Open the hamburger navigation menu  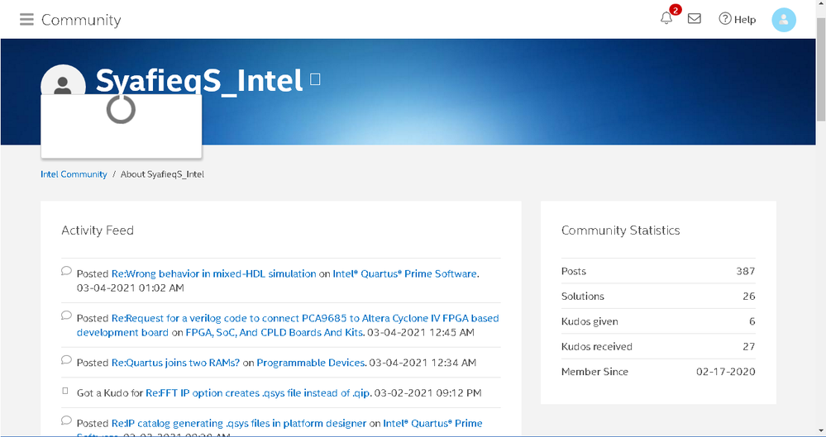coord(26,20)
